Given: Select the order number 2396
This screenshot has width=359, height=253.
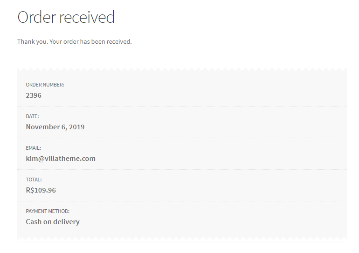Looking at the screenshot, I should 34,95.
